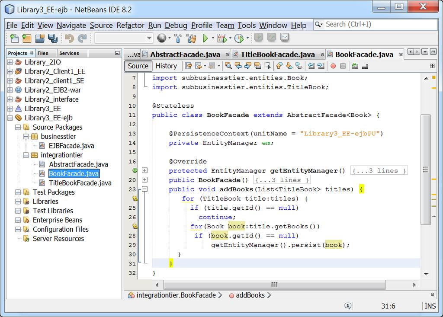Click the Stop Macro Recording square icon
This screenshot has height=317, width=443.
343,66
